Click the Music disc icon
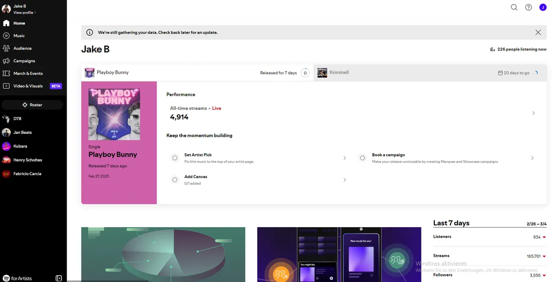The image size is (555, 282). click(6, 36)
